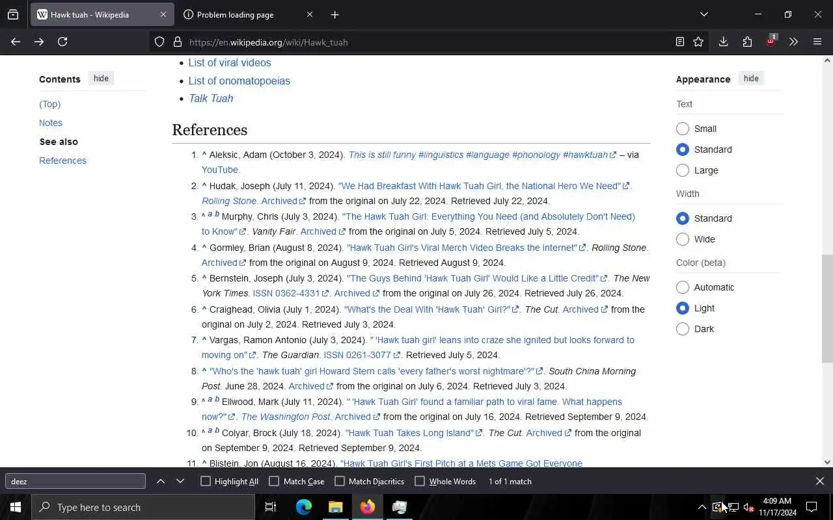833x520 pixels.
Task: Open taskbar clock showing 4:09 AM
Action: pos(777,507)
